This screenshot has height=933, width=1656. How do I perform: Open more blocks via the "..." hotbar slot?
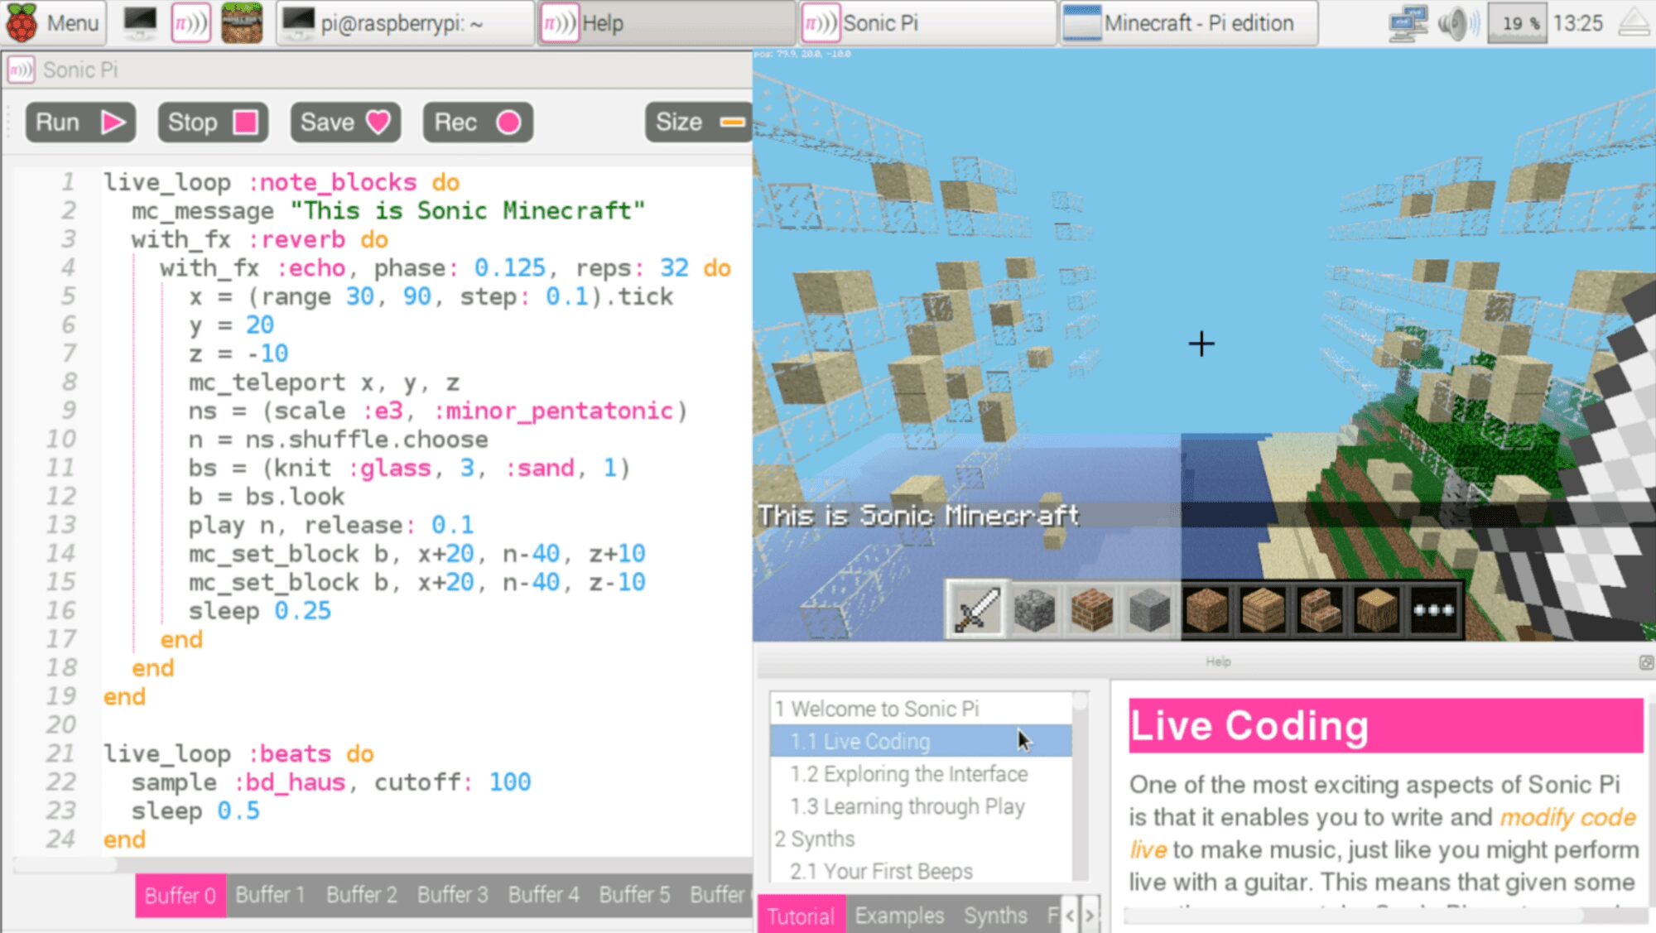tap(1435, 610)
